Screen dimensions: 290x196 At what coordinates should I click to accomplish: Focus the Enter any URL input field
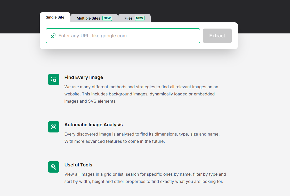point(126,36)
